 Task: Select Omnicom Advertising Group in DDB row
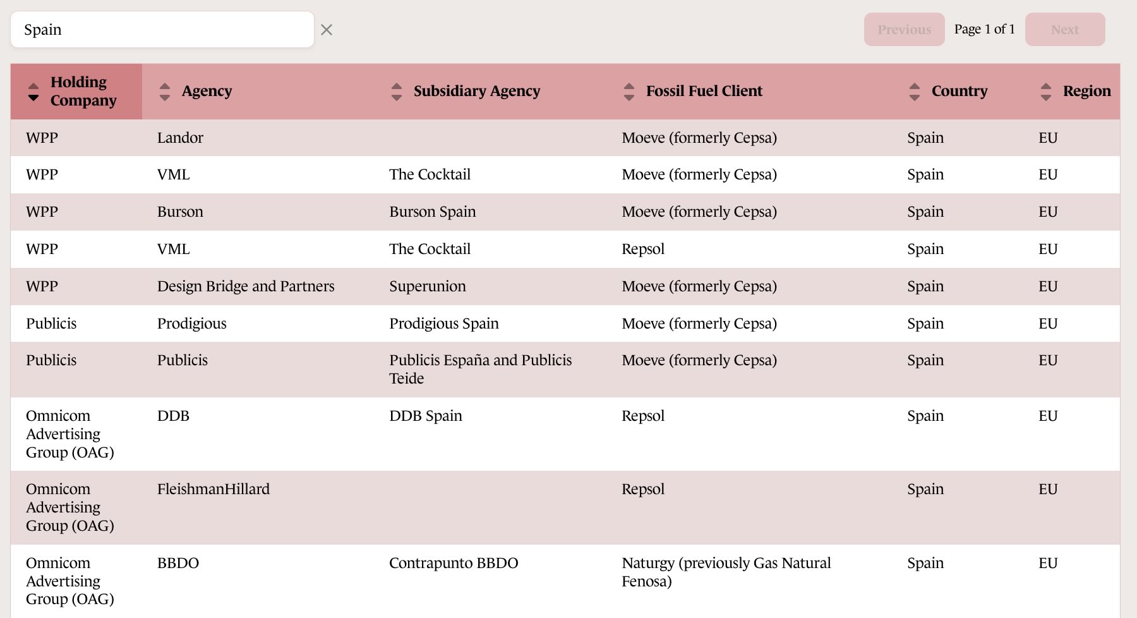click(70, 434)
